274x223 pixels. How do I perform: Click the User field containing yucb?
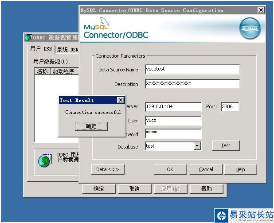coord(173,121)
